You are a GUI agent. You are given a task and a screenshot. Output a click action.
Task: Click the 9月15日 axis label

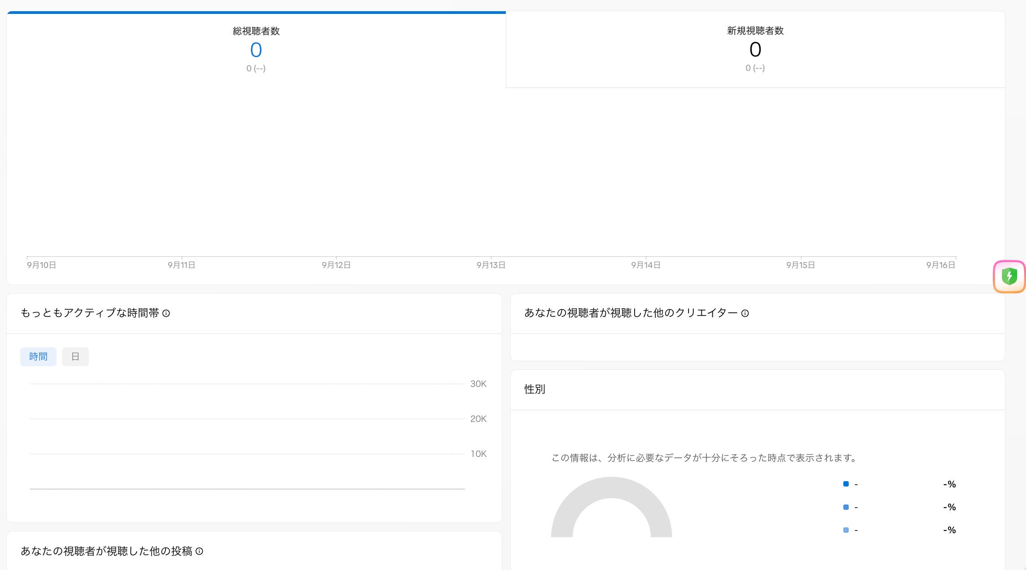pyautogui.click(x=801, y=265)
